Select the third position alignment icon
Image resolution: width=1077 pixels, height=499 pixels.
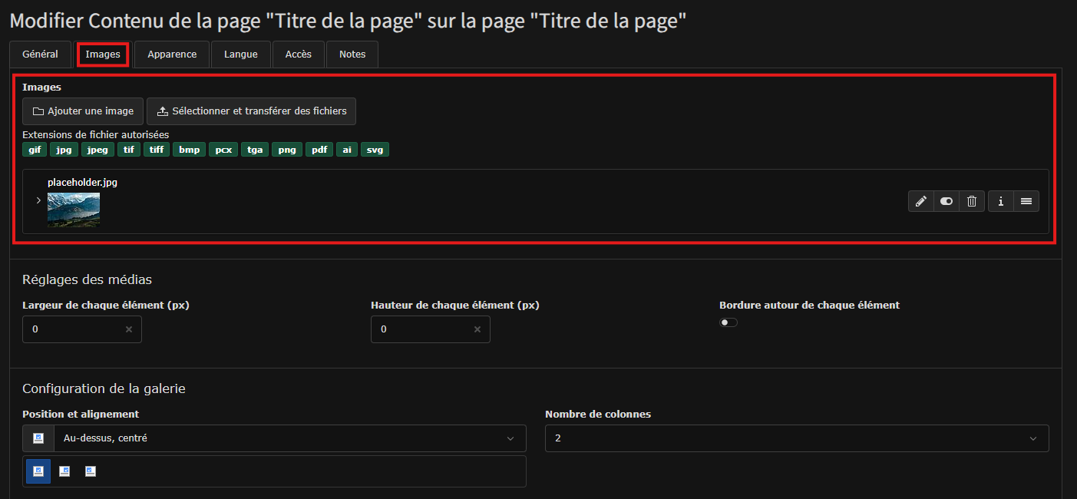91,471
